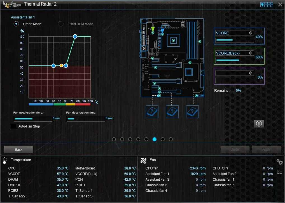Click the Assistant Fan 1 rpm reading

pyautogui.click(x=198, y=174)
